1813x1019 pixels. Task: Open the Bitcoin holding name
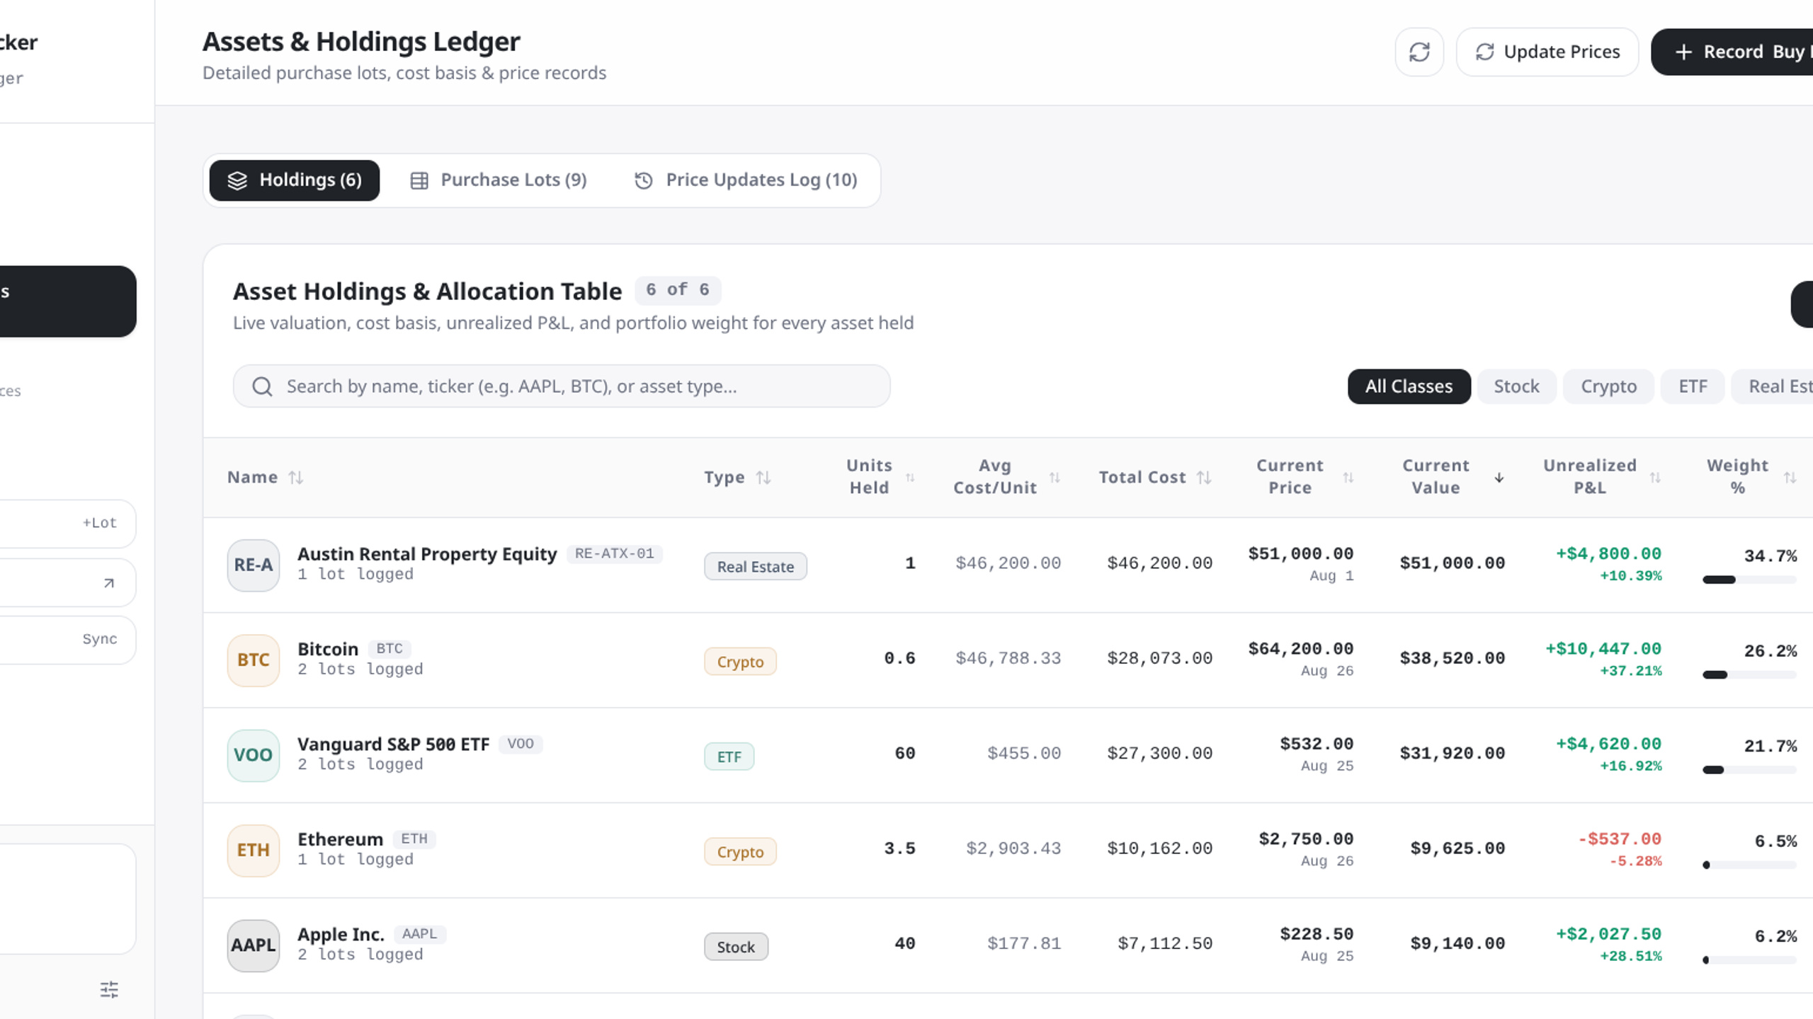click(x=328, y=649)
